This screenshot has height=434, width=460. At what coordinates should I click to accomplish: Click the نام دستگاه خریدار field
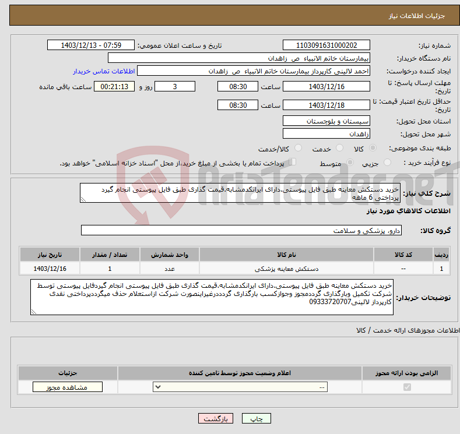239,58
